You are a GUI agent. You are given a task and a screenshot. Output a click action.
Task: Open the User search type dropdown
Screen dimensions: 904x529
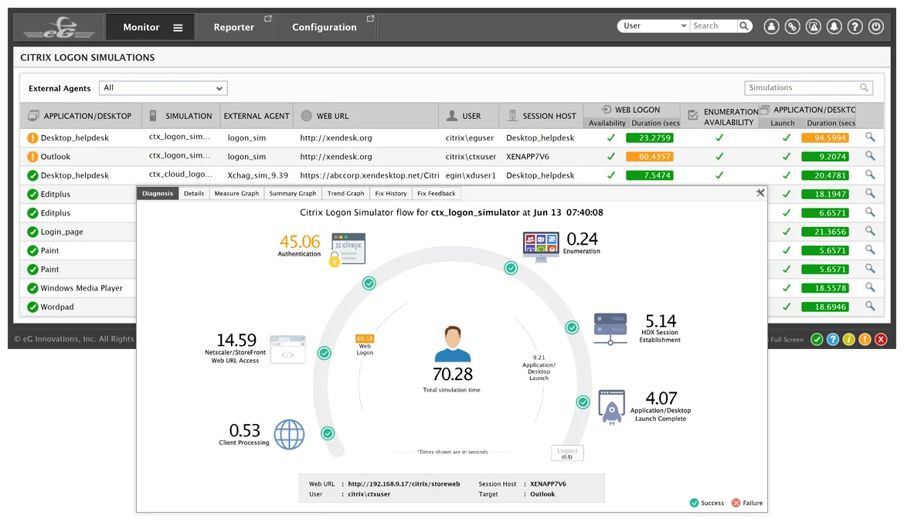tap(654, 26)
